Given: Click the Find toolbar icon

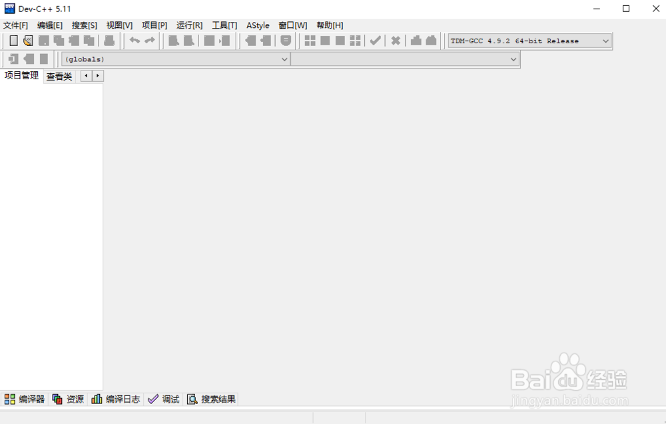Looking at the screenshot, I should [x=174, y=41].
